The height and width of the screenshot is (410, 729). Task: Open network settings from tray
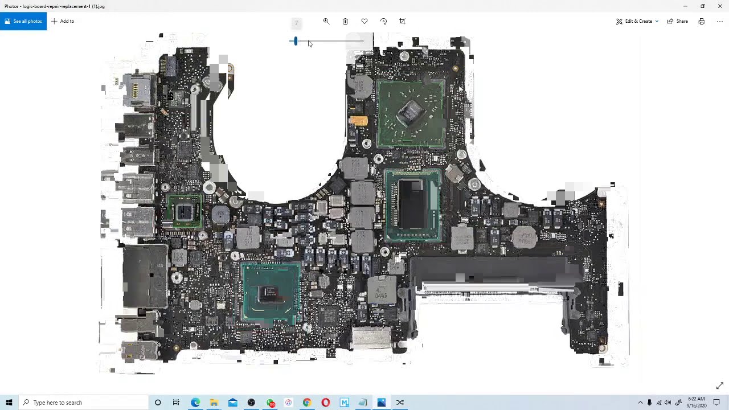point(659,403)
